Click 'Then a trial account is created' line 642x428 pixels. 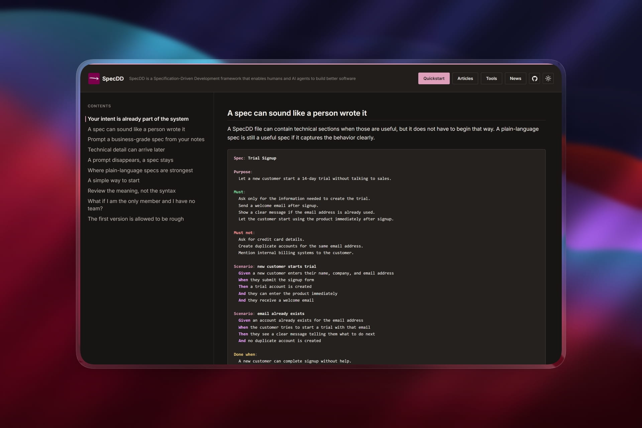(275, 287)
